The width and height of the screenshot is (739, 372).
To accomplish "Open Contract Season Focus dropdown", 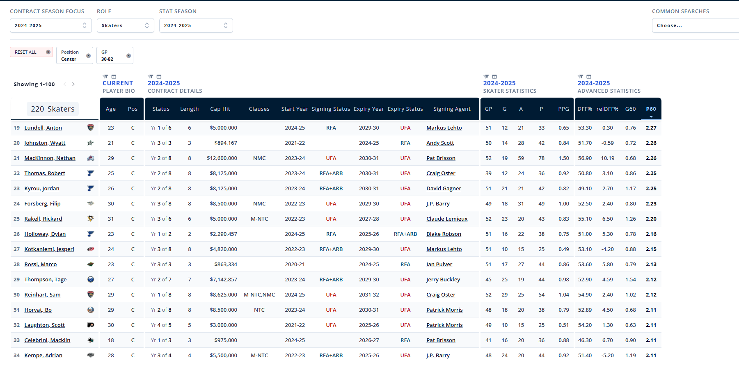I will click(50, 25).
